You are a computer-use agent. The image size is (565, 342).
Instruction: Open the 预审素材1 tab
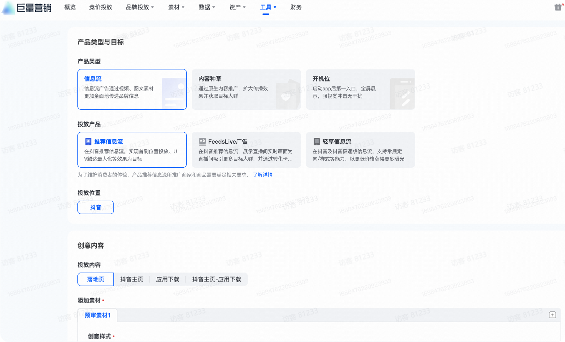(x=97, y=316)
